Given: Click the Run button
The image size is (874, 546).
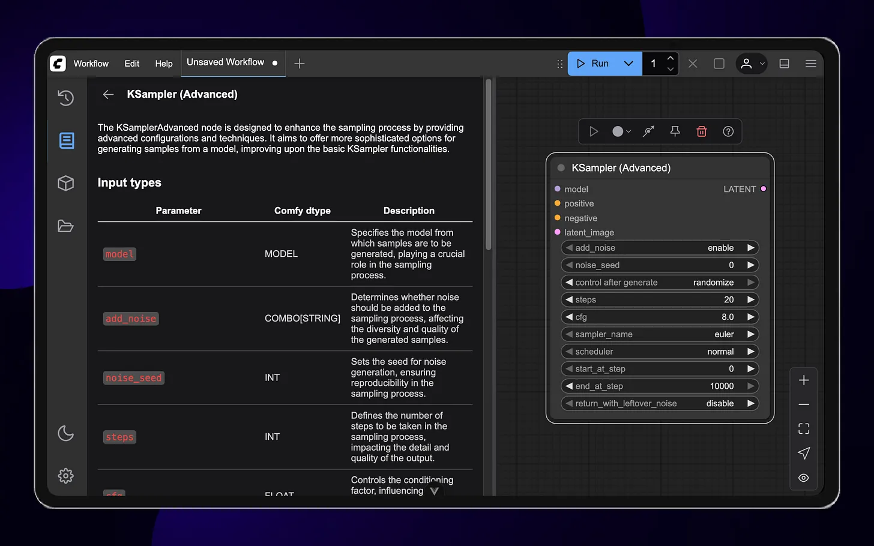Looking at the screenshot, I should click(593, 64).
